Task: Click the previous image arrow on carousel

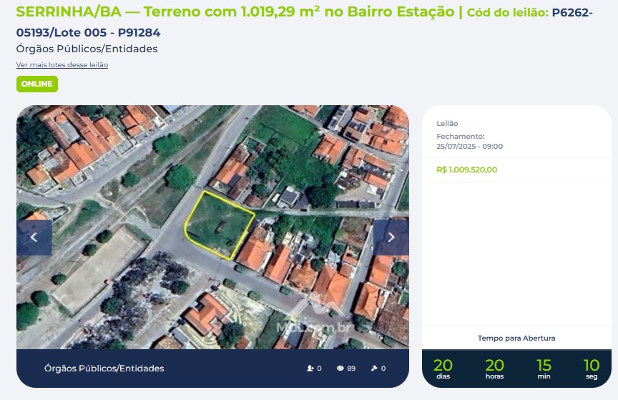Action: pos(34,237)
